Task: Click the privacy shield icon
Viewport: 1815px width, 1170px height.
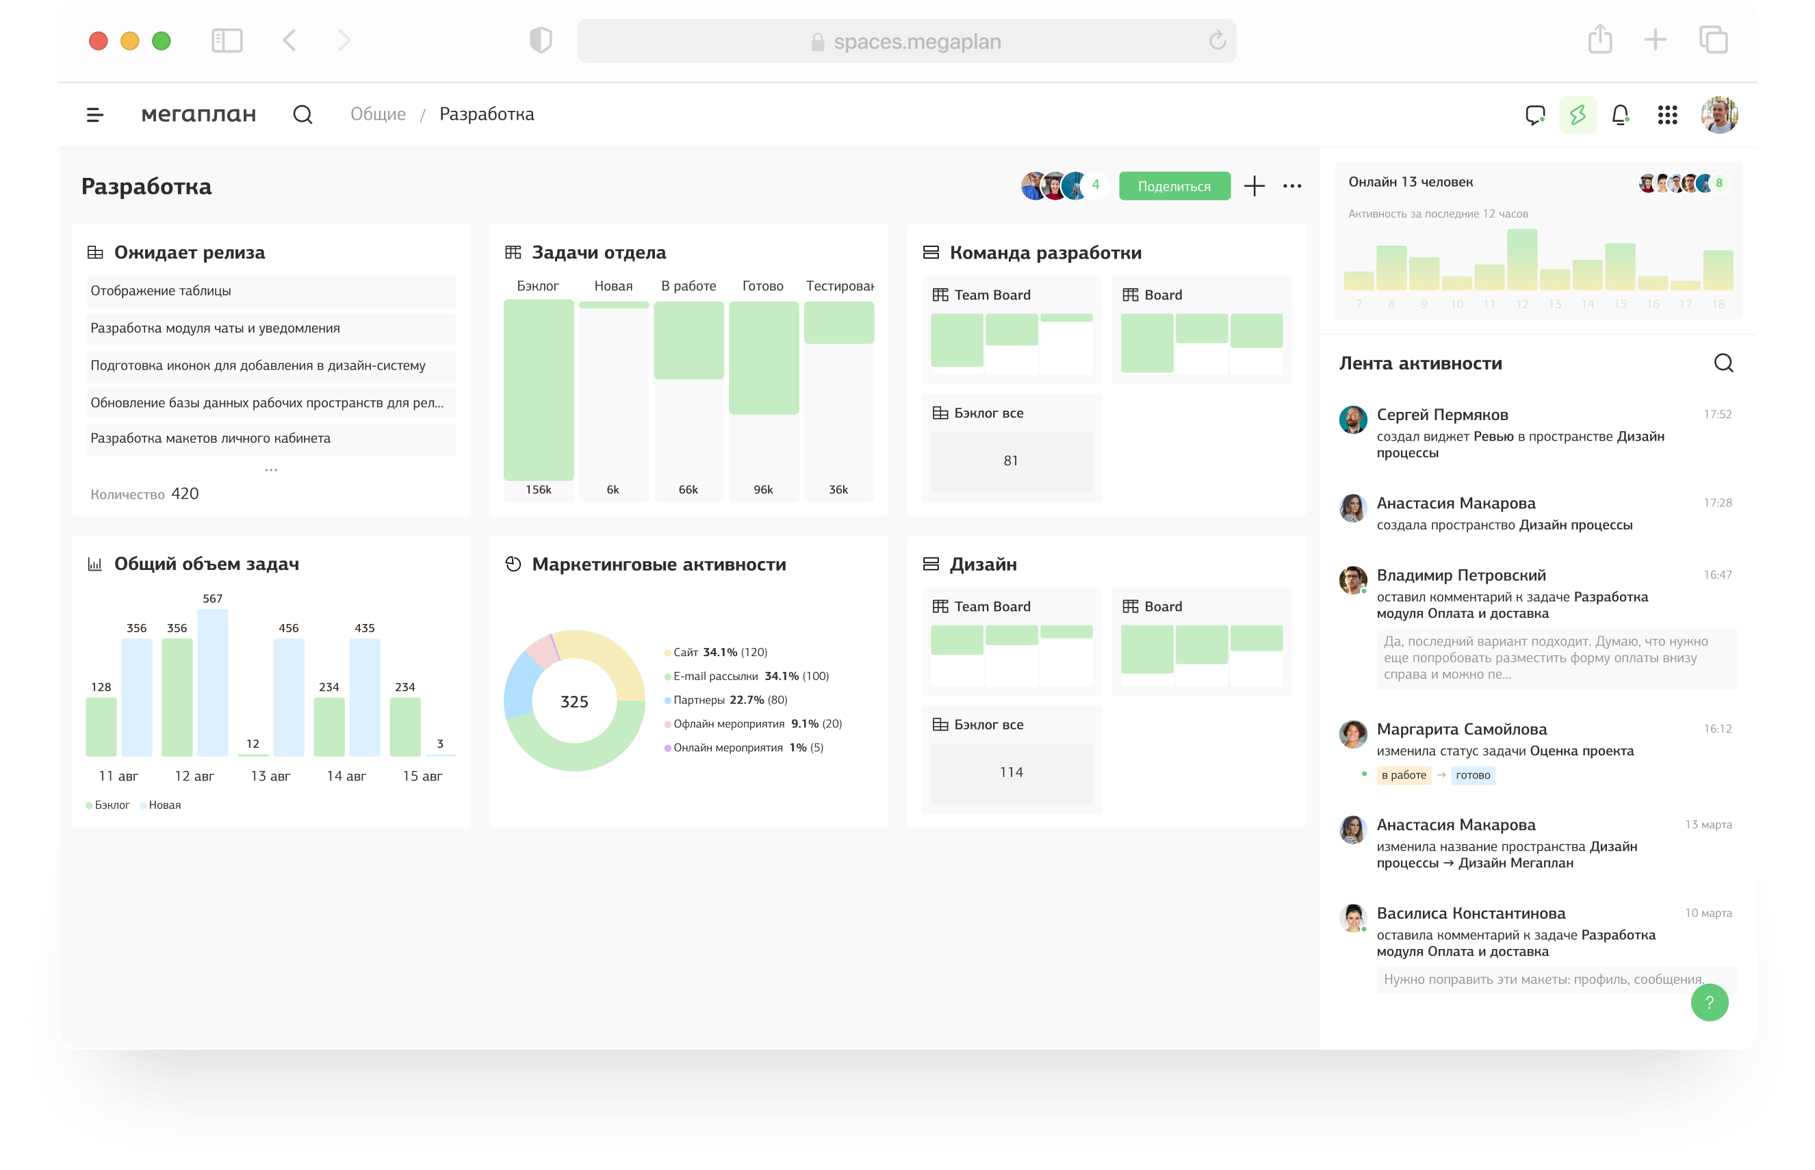Action: click(540, 40)
